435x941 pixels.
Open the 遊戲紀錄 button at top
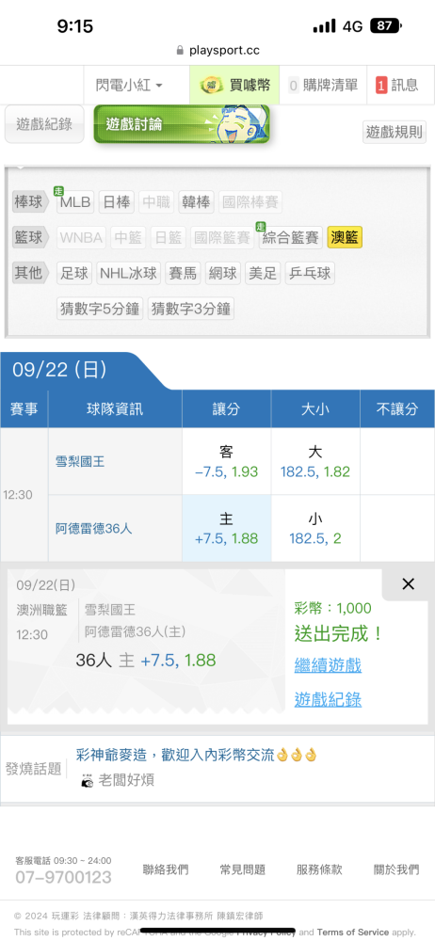[44, 124]
